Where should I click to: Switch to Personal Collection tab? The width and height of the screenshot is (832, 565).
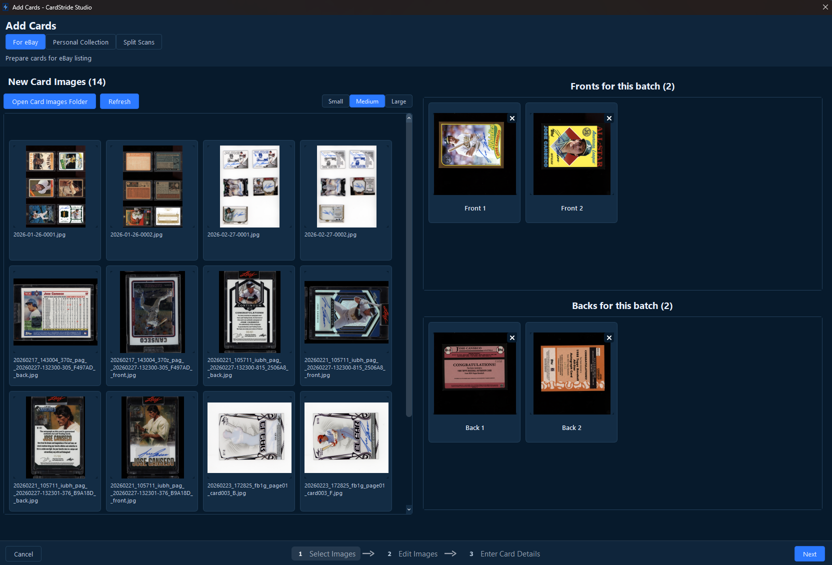[x=80, y=42]
